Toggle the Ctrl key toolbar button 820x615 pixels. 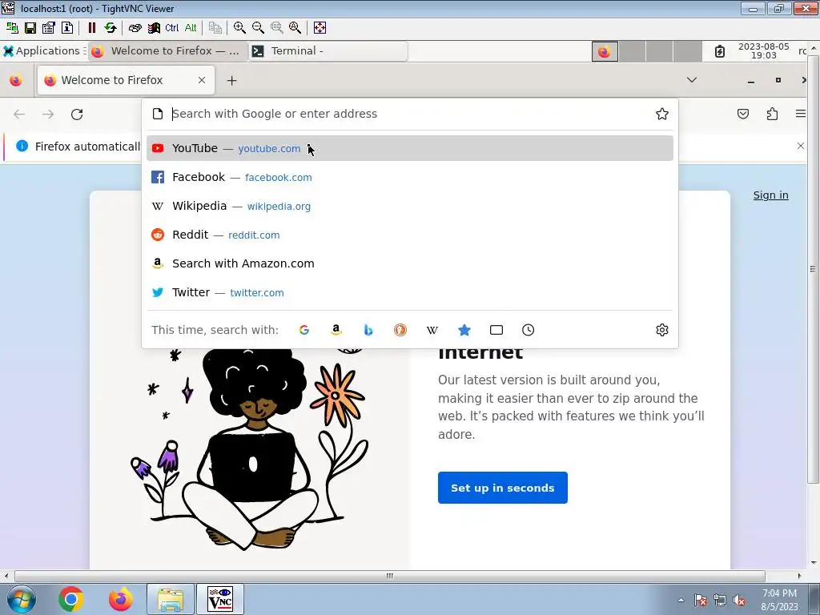tap(171, 28)
